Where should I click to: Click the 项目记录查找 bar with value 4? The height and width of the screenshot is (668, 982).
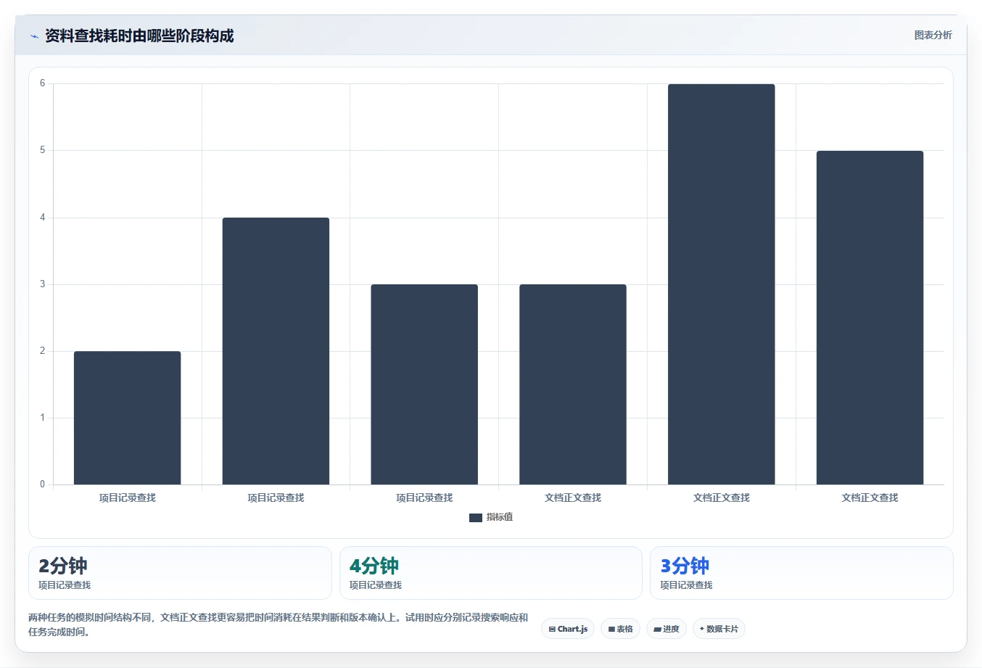pyautogui.click(x=276, y=351)
